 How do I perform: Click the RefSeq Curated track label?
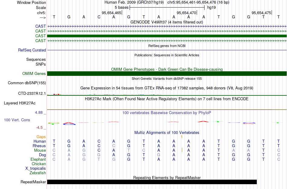click(x=32, y=50)
